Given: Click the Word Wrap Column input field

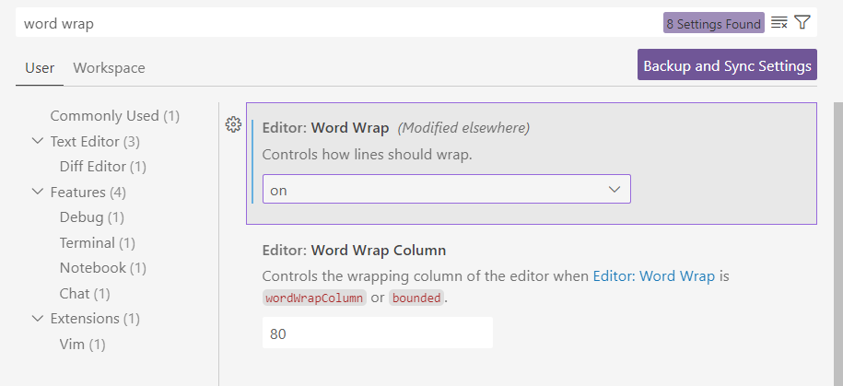Looking at the screenshot, I should [x=377, y=333].
